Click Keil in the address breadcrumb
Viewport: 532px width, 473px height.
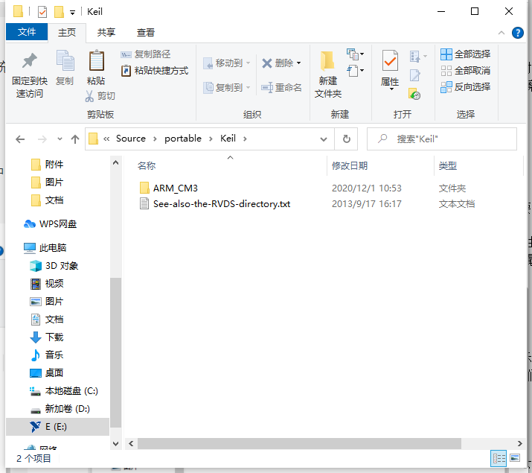228,139
